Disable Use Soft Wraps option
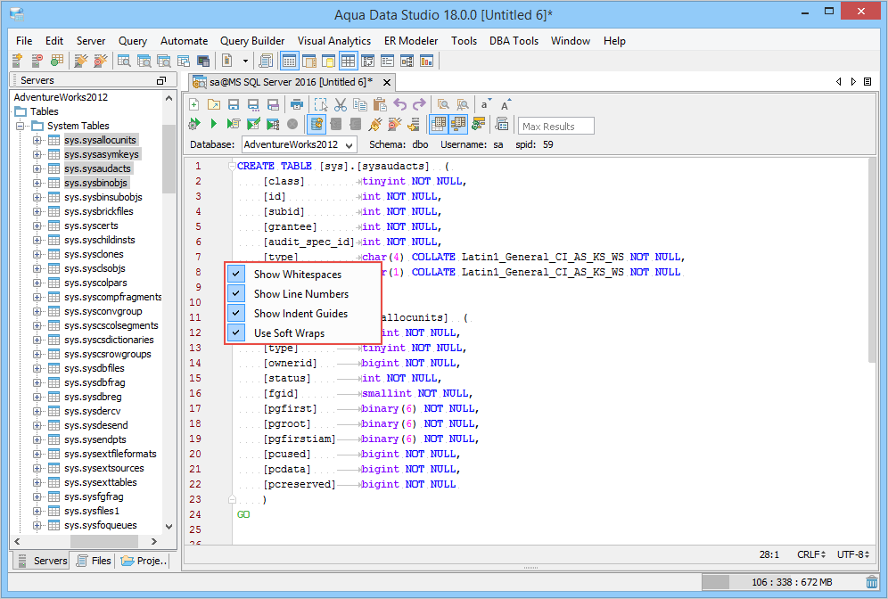 click(236, 332)
